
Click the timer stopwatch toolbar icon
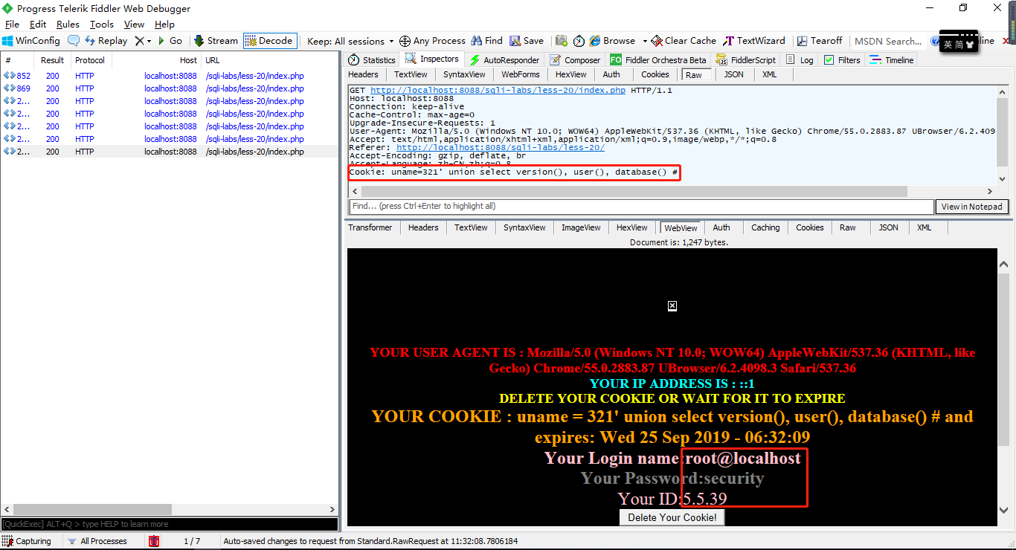coord(579,41)
